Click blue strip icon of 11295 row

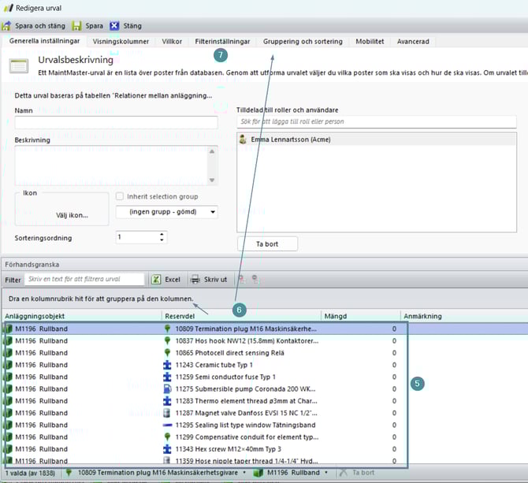[x=167, y=425]
